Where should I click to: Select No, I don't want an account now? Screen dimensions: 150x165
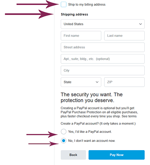point(63,141)
